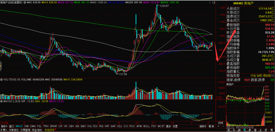Open the 筹 chip distribution tab
Image resolution: width=275 pixels, height=132 pixels.
click(272, 130)
